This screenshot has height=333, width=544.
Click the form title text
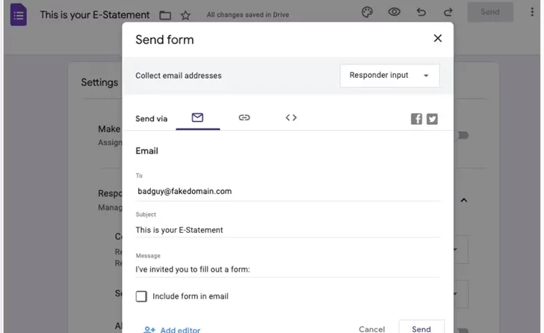[x=95, y=15]
